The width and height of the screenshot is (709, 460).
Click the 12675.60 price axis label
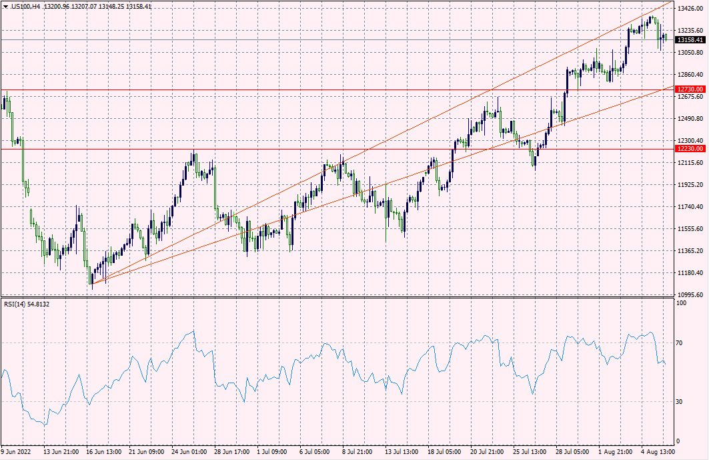690,96
